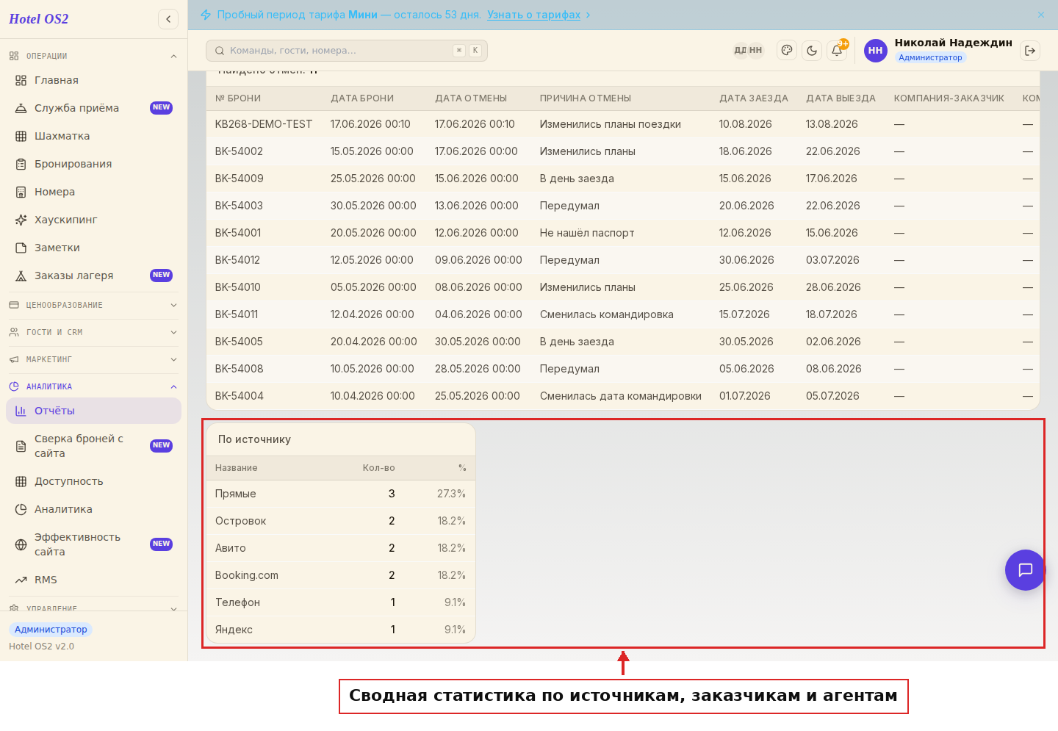1058x731 pixels.
Task: Open notifications bell icon
Action: [x=837, y=51]
